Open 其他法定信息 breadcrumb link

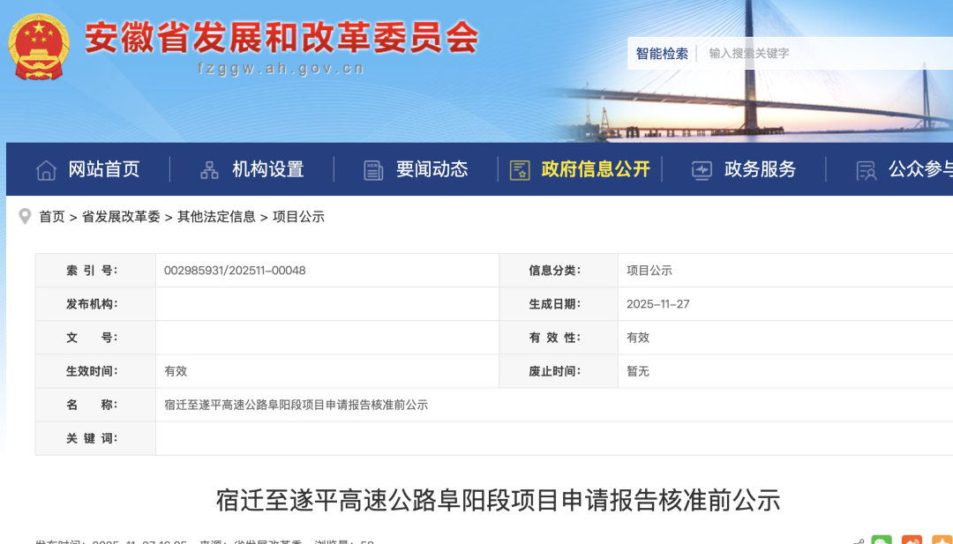point(216,217)
